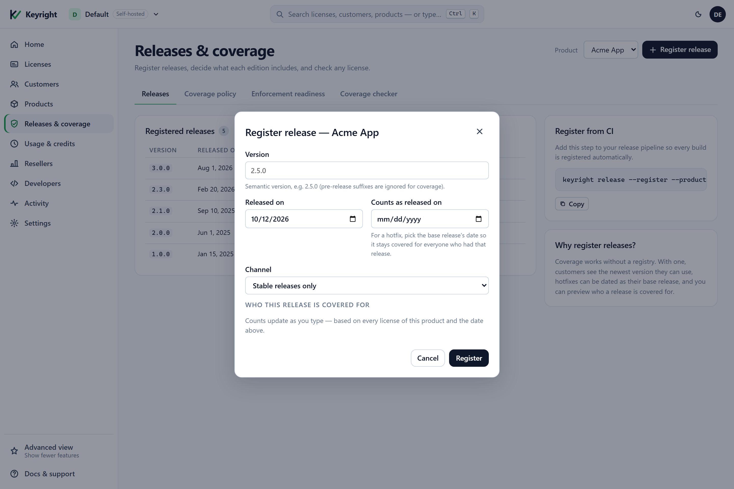Click the Counts as released on field

coord(429,219)
